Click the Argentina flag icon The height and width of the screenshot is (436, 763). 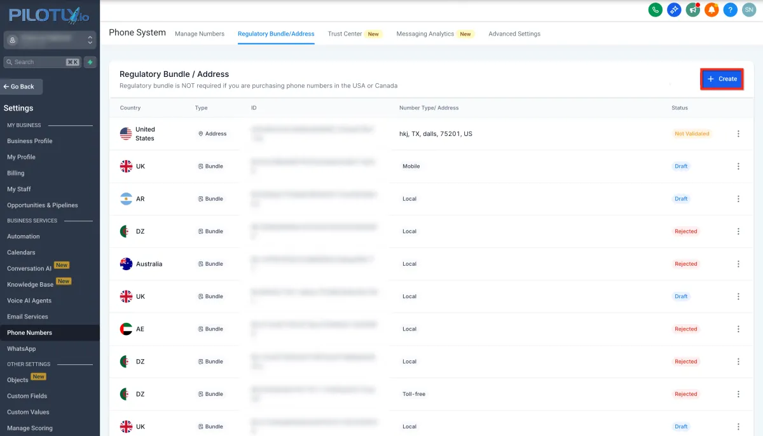(126, 198)
